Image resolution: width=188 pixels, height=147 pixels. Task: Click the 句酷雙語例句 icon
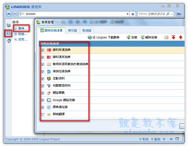[49, 86]
